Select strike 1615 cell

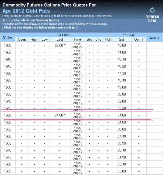tap(8, 66)
